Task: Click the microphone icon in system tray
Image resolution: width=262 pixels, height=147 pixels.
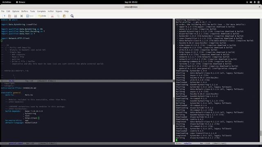Action: [255, 2]
